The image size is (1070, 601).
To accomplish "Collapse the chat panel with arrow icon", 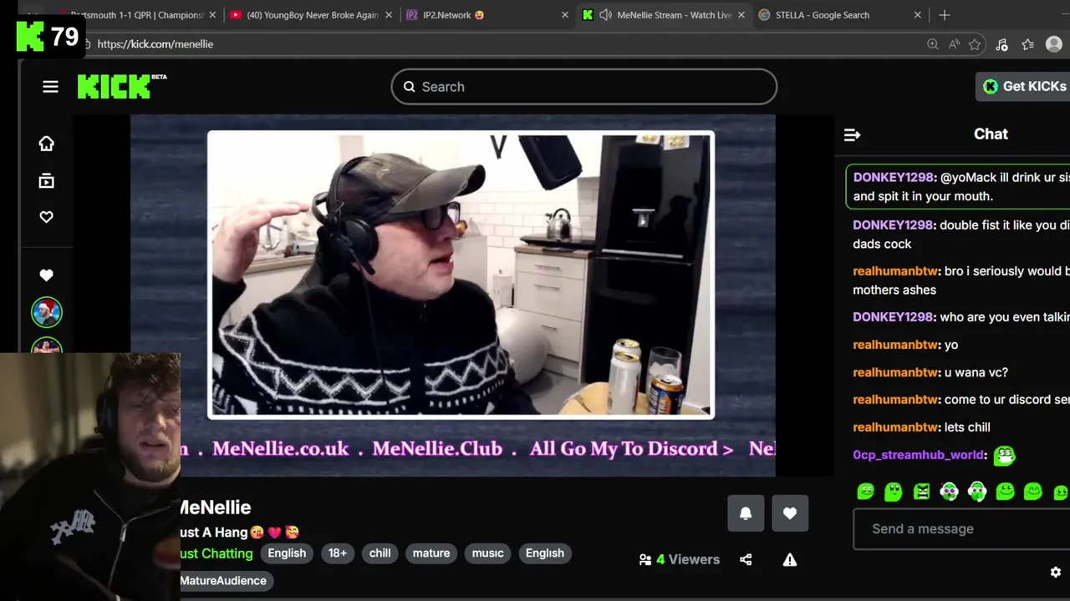I will click(x=852, y=134).
